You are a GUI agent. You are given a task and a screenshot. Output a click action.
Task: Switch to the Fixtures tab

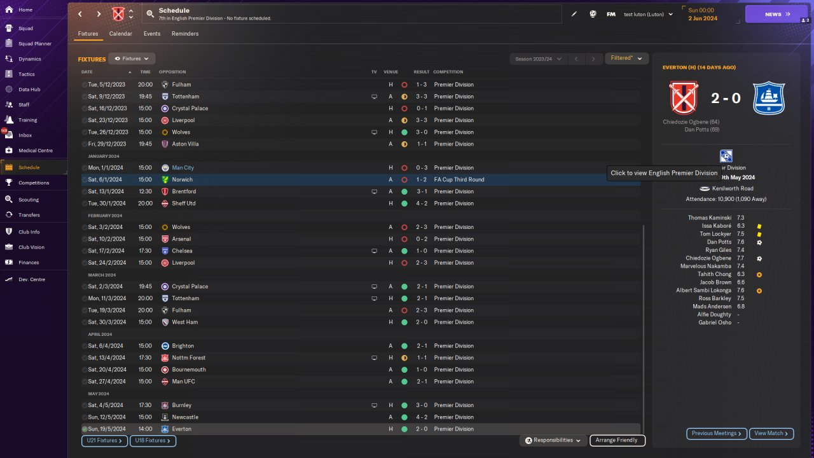pos(88,34)
